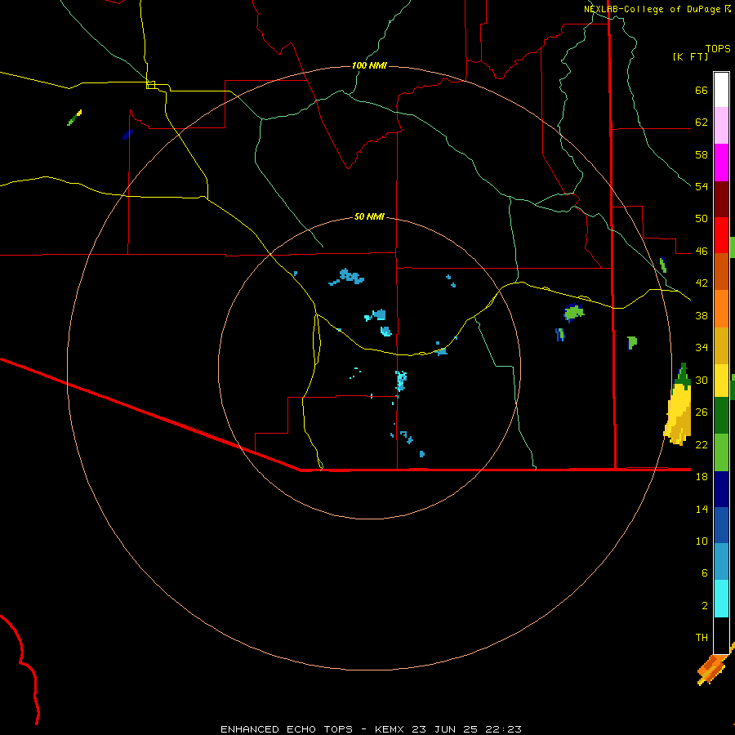
Task: Click the legend value 38
Action: pyautogui.click(x=702, y=316)
